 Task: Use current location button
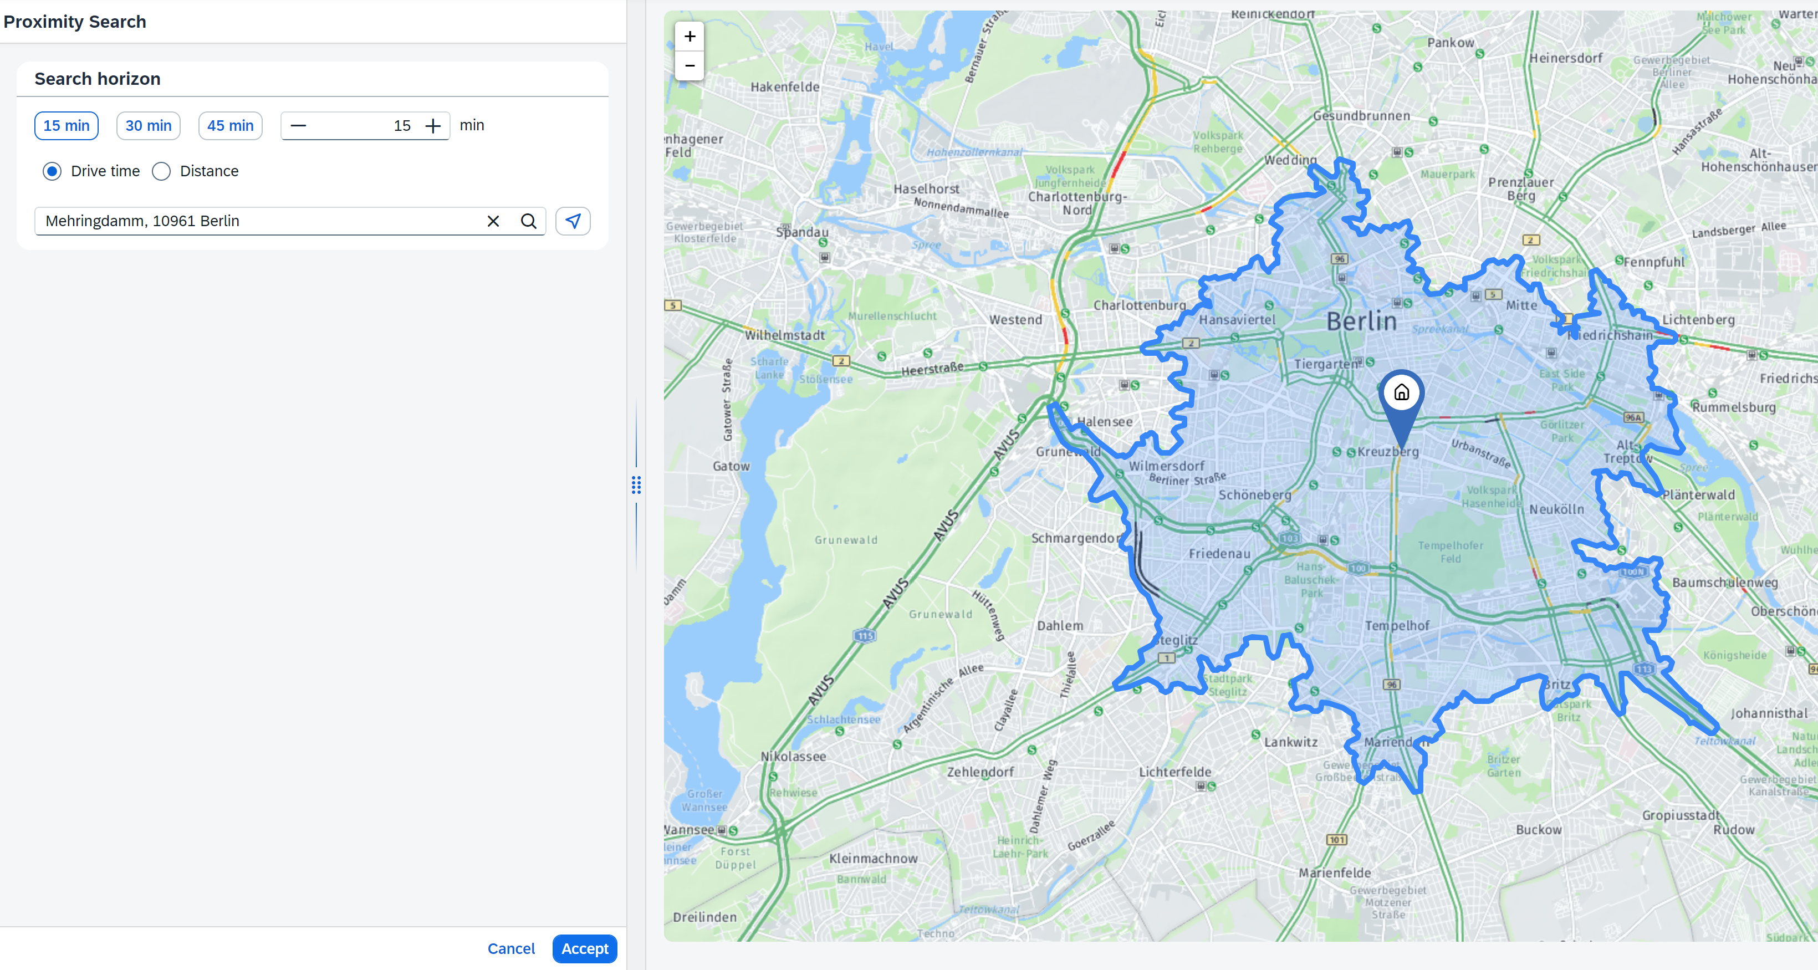[x=573, y=221]
